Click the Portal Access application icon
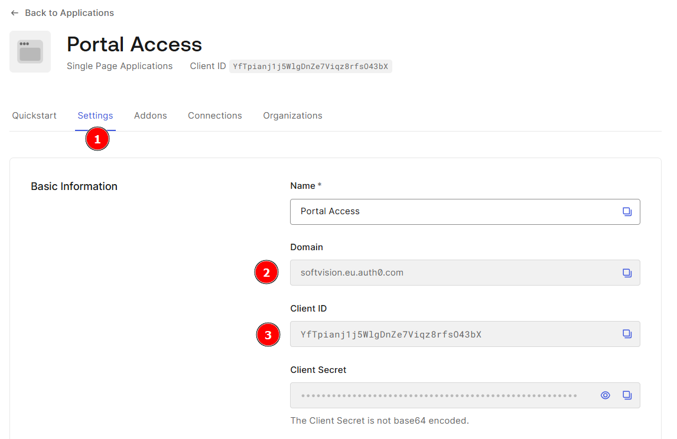 (30, 52)
